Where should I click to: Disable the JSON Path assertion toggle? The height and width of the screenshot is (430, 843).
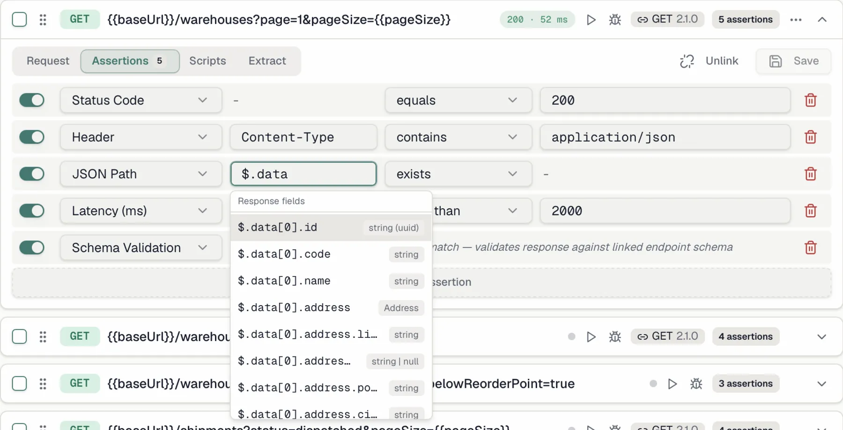32,174
